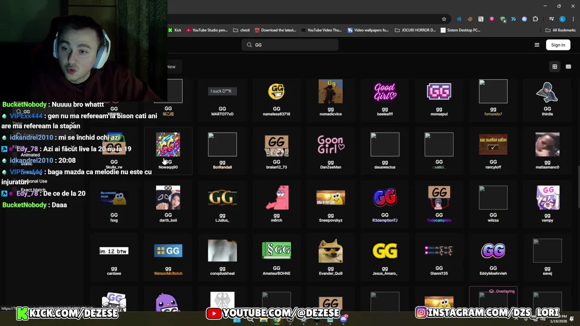
Task: Select the New tab filter
Action: pyautogui.click(x=171, y=67)
